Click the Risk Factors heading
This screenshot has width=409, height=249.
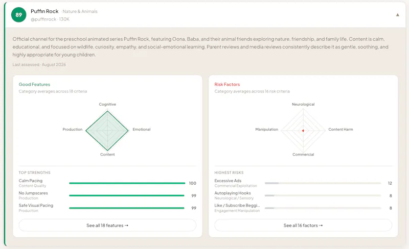[227, 84]
